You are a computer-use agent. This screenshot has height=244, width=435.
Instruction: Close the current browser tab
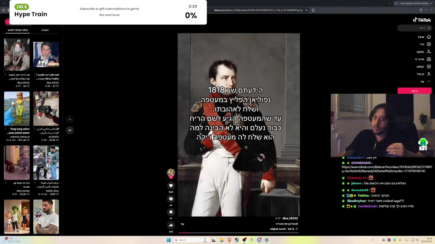tap(396, 3)
